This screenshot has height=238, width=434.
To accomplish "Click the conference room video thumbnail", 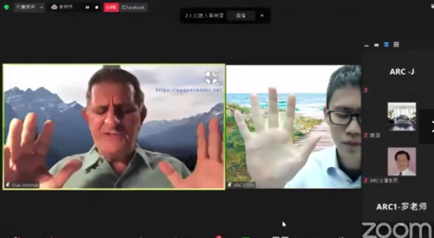I will point(402,117).
